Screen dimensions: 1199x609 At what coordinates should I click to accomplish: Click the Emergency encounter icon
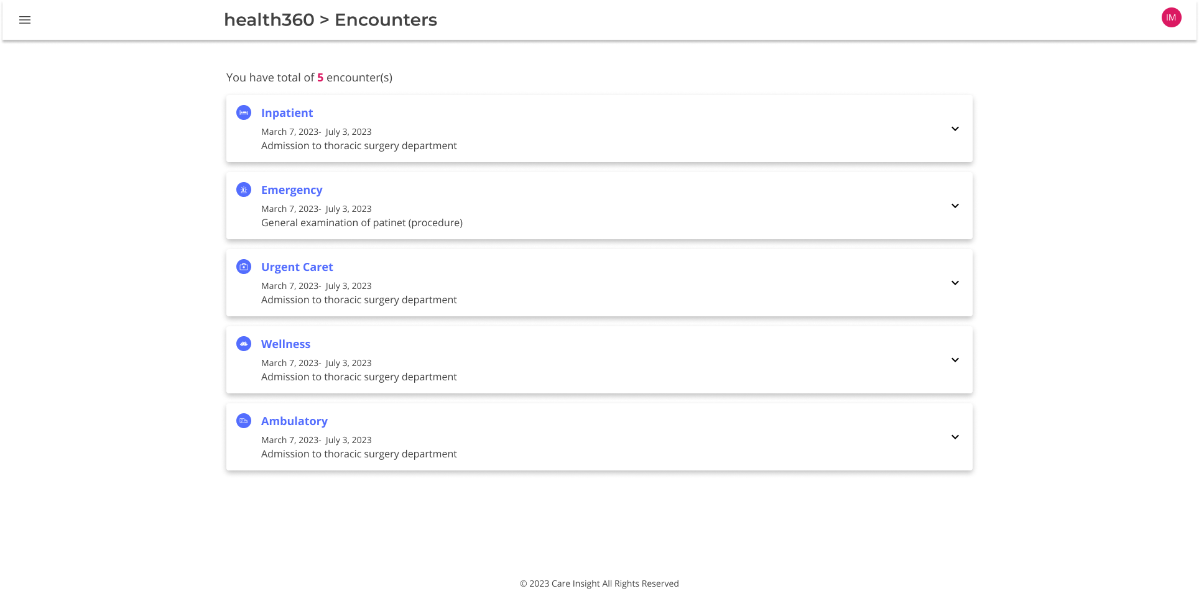point(244,190)
